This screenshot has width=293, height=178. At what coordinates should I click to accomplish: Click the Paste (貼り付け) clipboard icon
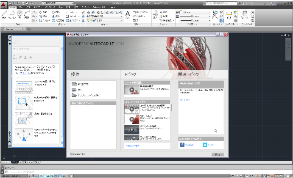[245, 15]
